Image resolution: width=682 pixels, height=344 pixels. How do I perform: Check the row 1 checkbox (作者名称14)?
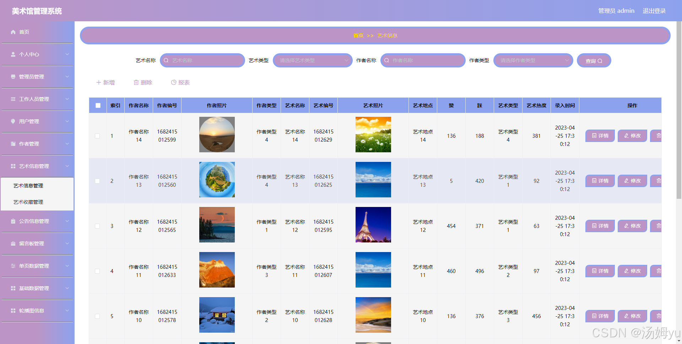pyautogui.click(x=97, y=136)
